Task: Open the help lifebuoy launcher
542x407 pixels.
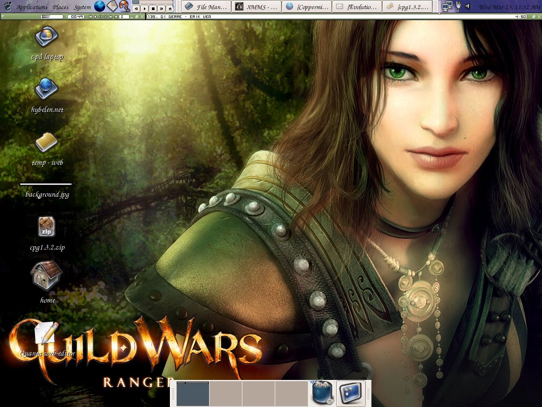Action: (x=125, y=6)
